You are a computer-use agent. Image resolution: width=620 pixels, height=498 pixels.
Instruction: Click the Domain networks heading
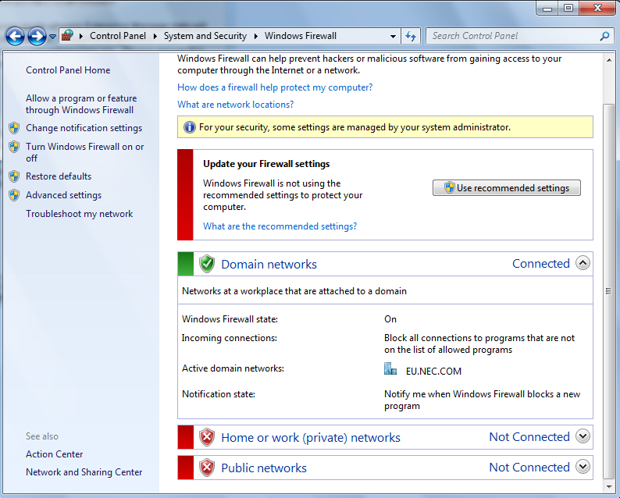pyautogui.click(x=269, y=264)
